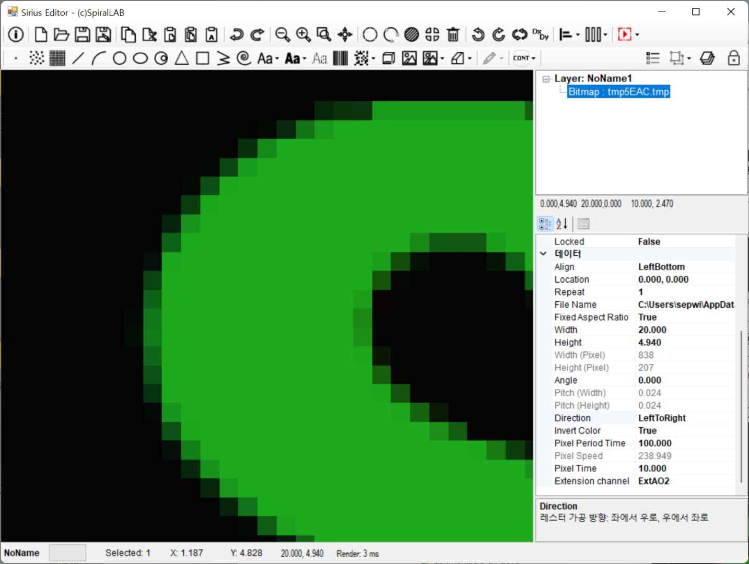Click the NoName status bar label
This screenshot has width=749, height=564.
pyautogui.click(x=22, y=553)
